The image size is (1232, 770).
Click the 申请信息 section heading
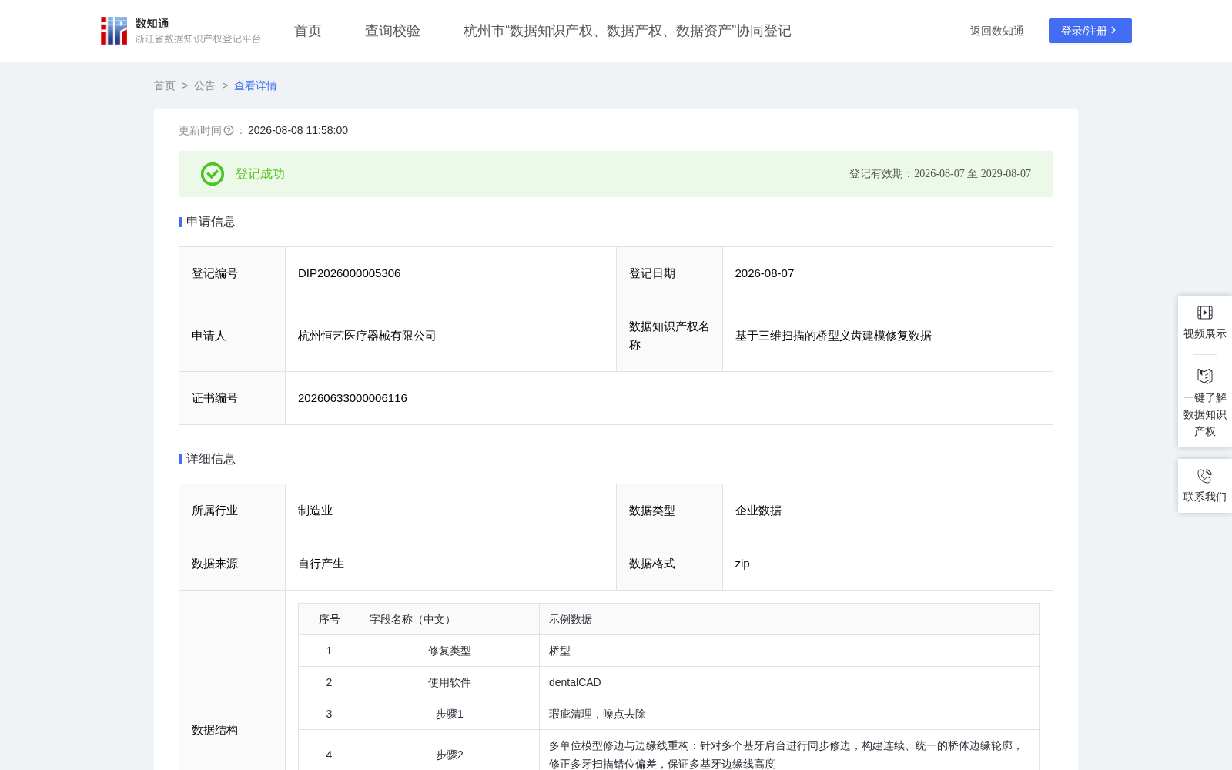211,222
